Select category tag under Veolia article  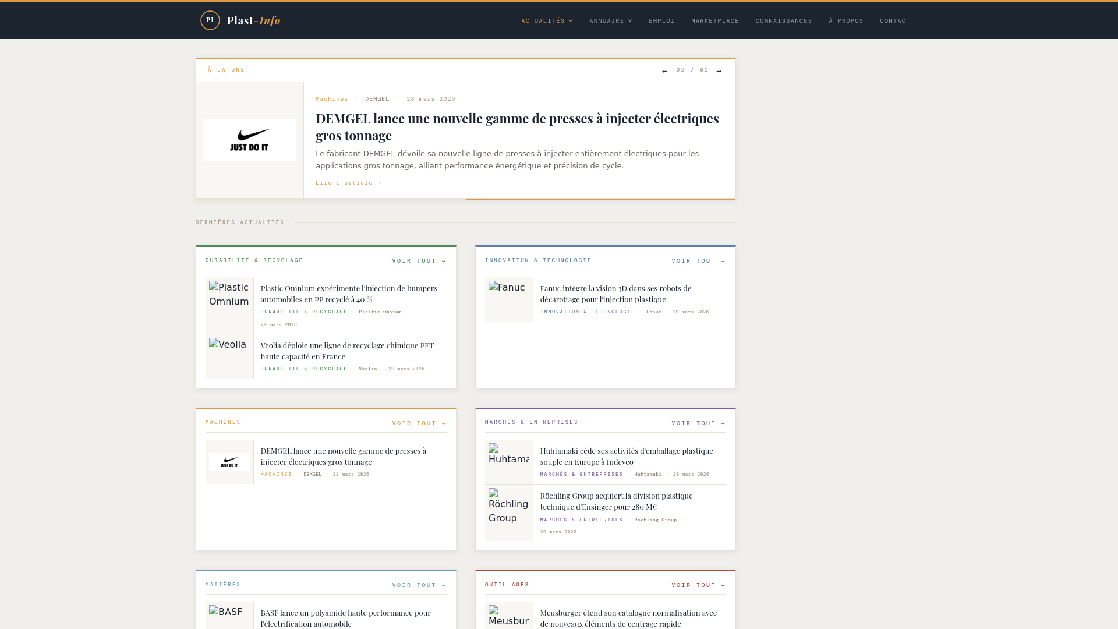(304, 369)
